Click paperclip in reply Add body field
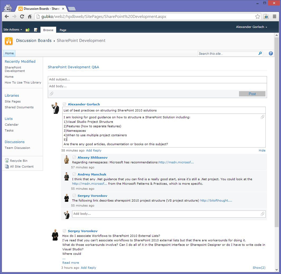The height and width of the screenshot is (274, 281). [x=262, y=214]
